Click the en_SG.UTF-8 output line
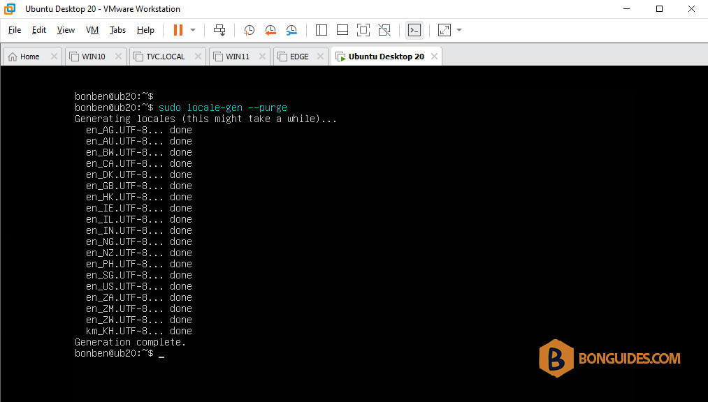Screen dimensions: 708x402 click(x=138, y=275)
